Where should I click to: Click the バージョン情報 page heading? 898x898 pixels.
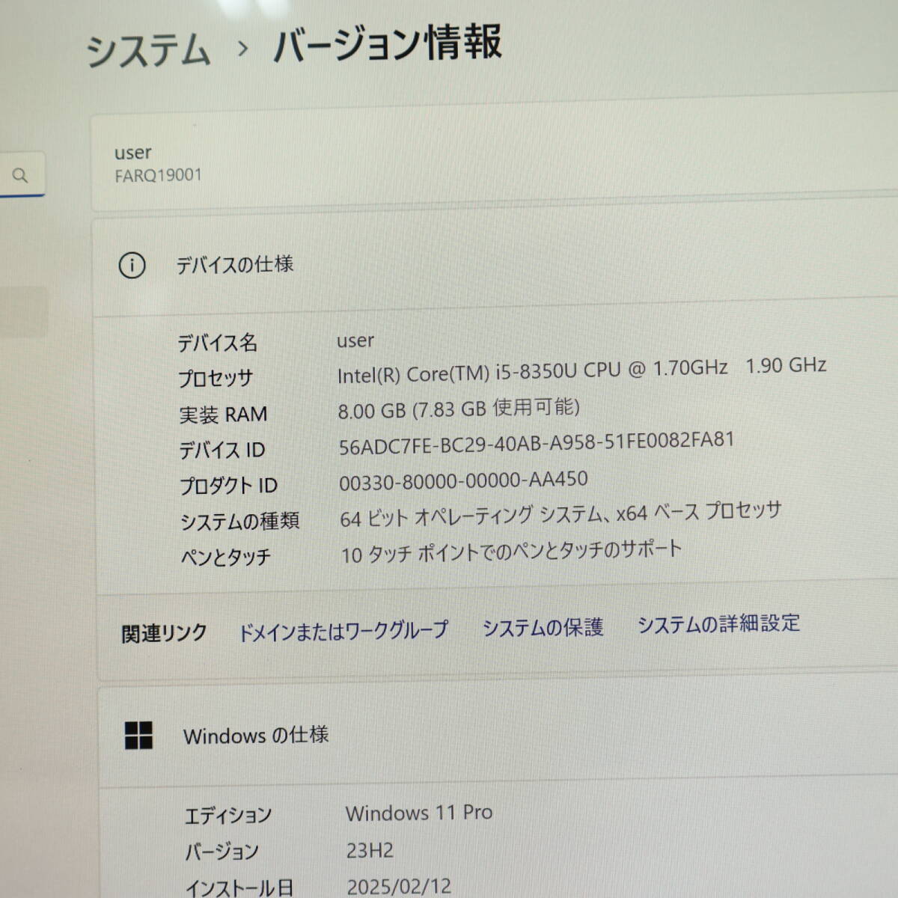(x=387, y=43)
